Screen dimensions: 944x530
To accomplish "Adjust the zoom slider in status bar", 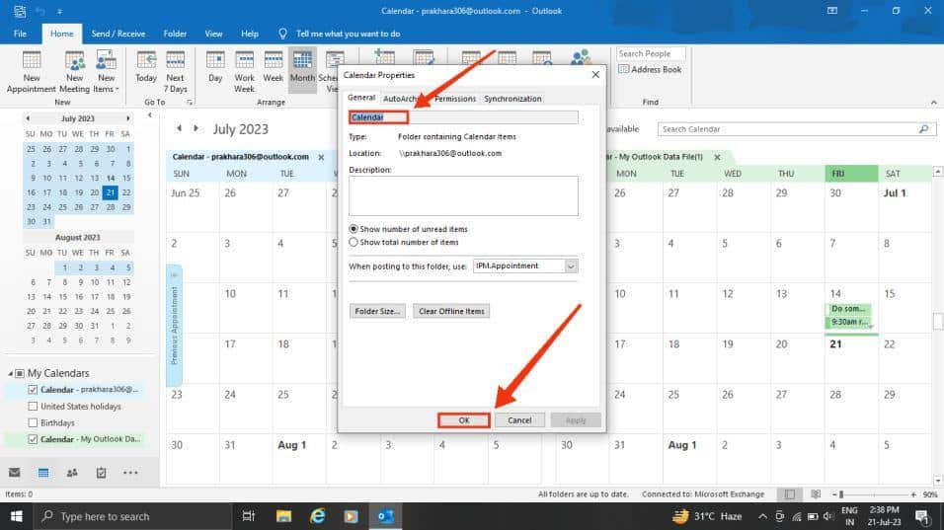I will coord(841,494).
